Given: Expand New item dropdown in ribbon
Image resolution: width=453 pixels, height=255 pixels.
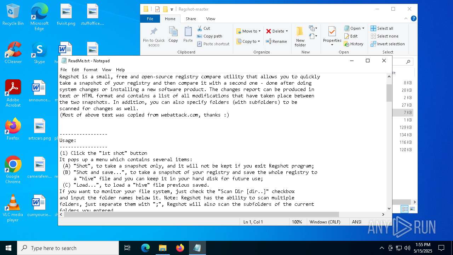Looking at the screenshot, I should [312, 28].
